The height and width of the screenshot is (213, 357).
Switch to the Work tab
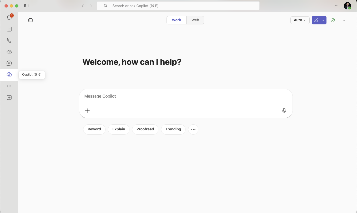pyautogui.click(x=177, y=20)
